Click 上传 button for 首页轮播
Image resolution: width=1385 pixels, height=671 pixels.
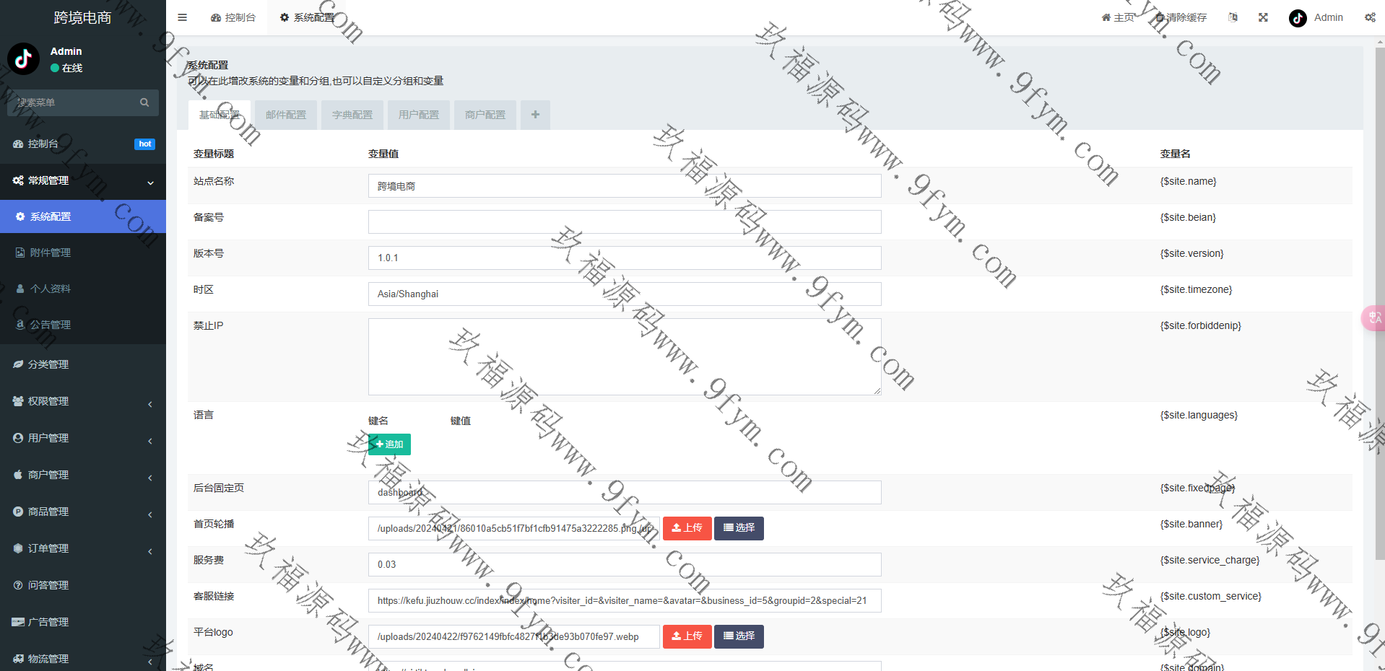coord(687,528)
